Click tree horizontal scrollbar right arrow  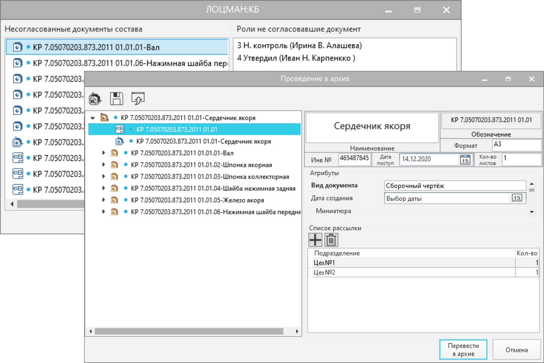pos(297,331)
